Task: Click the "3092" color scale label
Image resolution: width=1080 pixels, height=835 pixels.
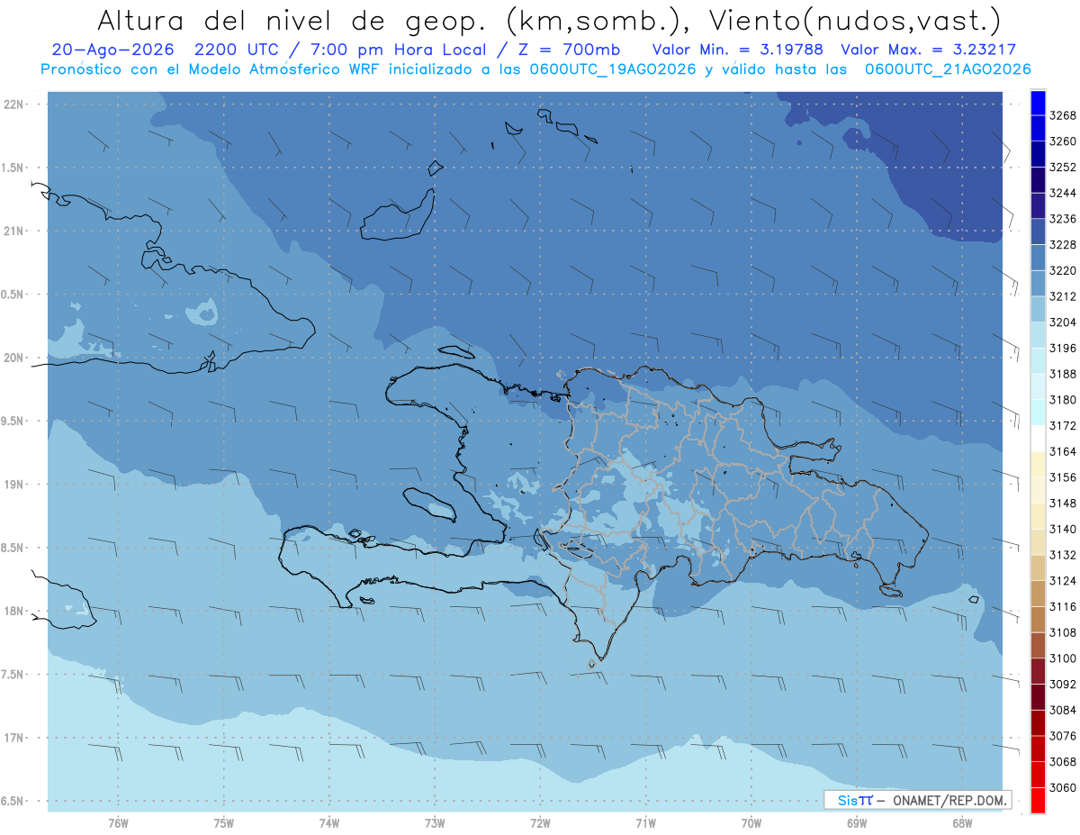Action: [x=1063, y=684]
